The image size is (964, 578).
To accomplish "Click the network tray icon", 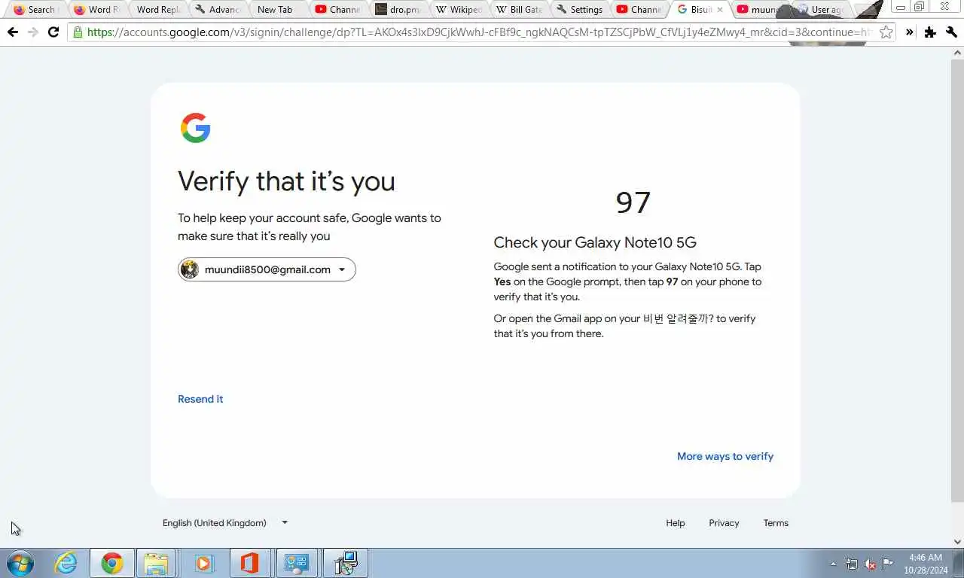I will (x=852, y=564).
